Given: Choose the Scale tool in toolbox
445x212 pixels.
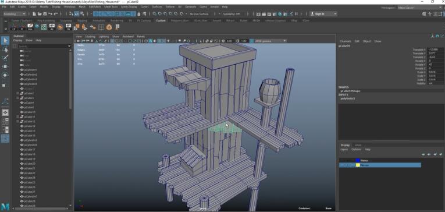Looking at the screenshot, I should click(x=5, y=84).
